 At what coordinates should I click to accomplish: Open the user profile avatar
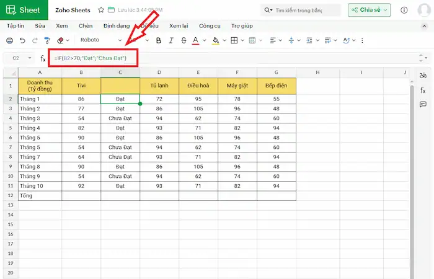pos(423,11)
